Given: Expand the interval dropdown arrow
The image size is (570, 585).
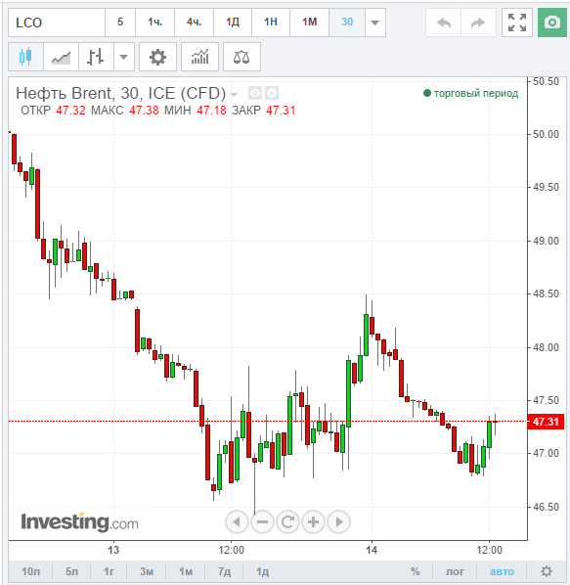Looking at the screenshot, I should coord(375,22).
